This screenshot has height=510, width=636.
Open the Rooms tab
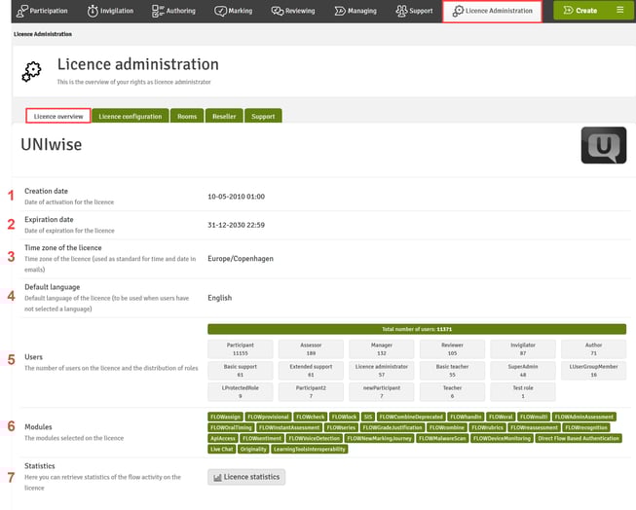tap(187, 116)
